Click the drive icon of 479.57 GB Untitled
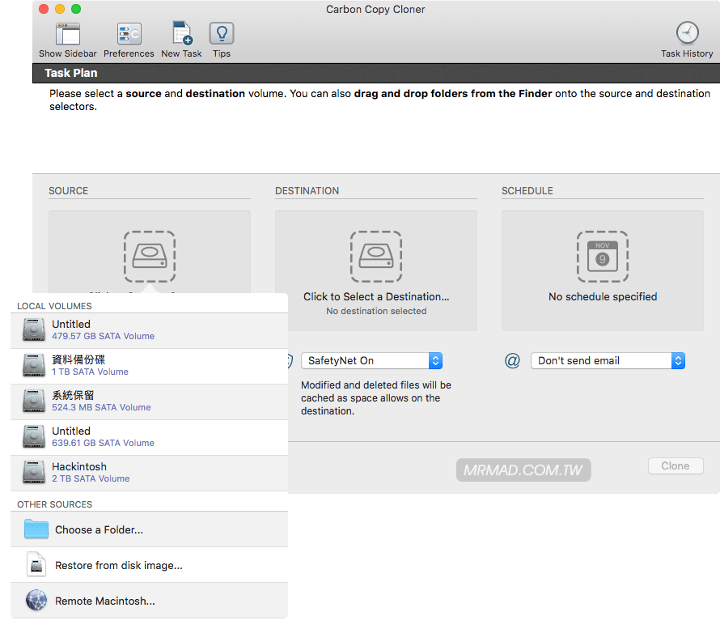The height and width of the screenshot is (629, 720). click(34, 330)
